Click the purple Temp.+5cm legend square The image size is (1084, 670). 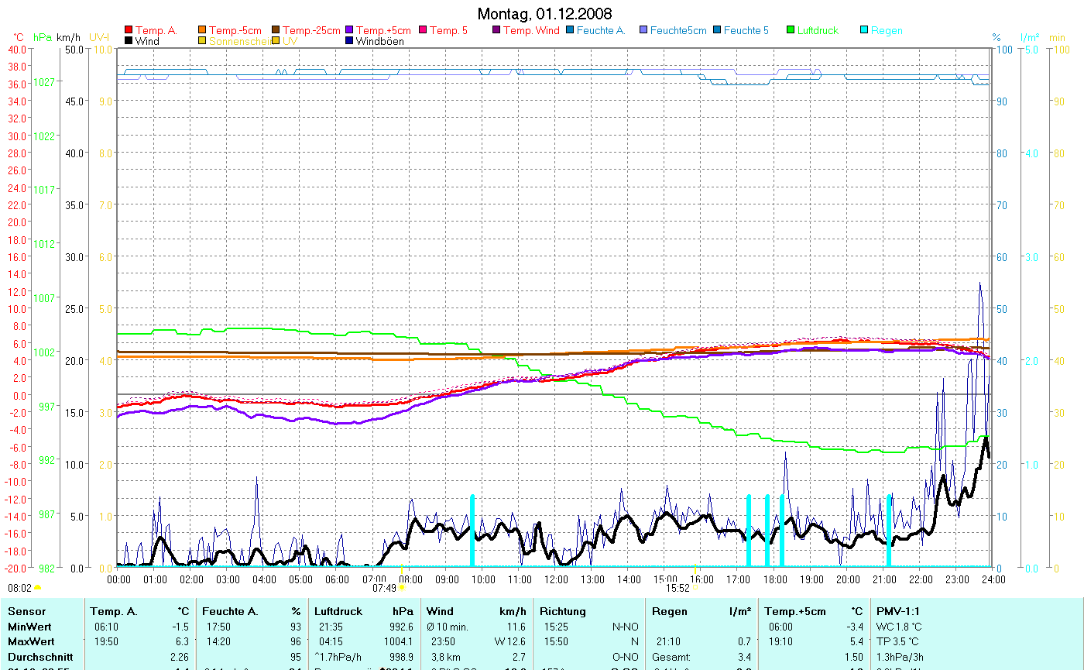[349, 31]
